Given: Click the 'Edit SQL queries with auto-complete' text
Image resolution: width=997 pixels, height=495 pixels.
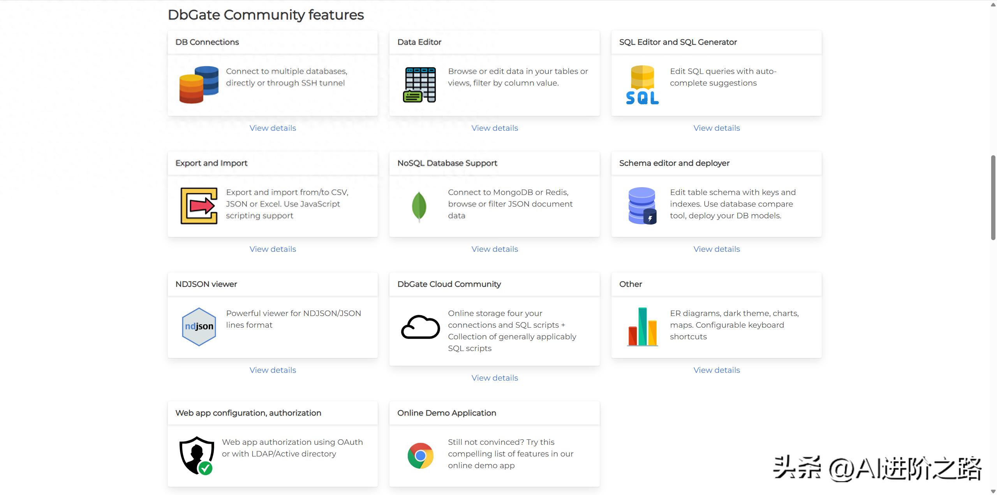Looking at the screenshot, I should pyautogui.click(x=723, y=77).
